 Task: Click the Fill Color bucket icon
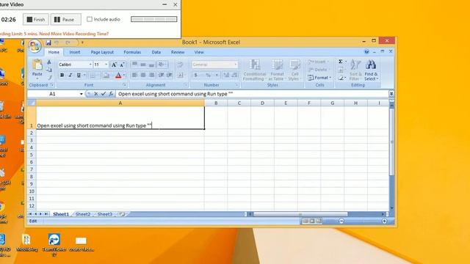pyautogui.click(x=106, y=75)
